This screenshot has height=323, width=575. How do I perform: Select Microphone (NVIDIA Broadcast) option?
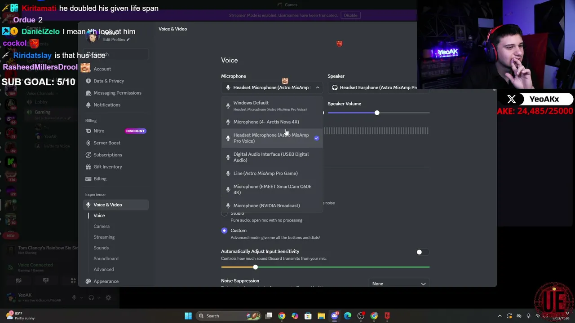click(272, 205)
